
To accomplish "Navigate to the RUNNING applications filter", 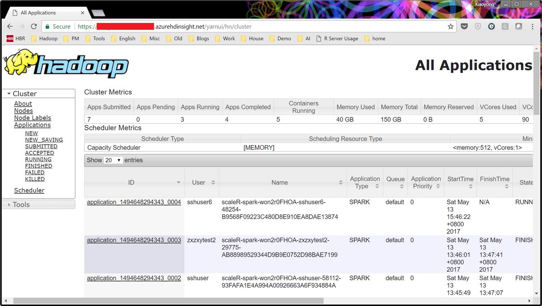I will [x=38, y=159].
